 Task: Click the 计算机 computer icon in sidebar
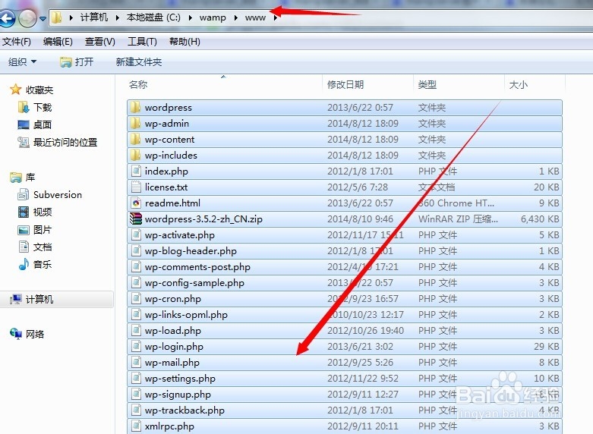15,300
